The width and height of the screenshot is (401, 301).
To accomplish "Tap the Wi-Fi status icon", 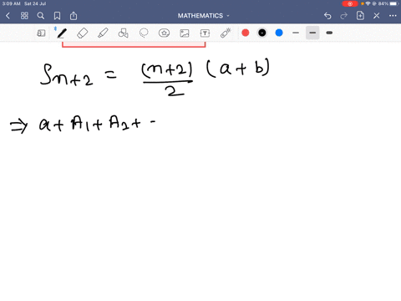I will [368, 3].
